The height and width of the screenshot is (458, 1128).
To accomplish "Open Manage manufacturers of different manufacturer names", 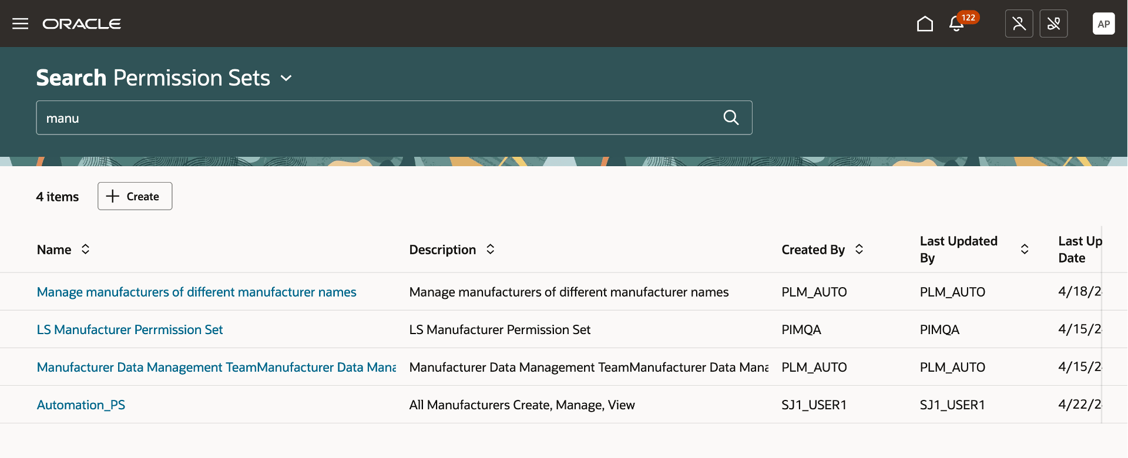I will coord(196,292).
